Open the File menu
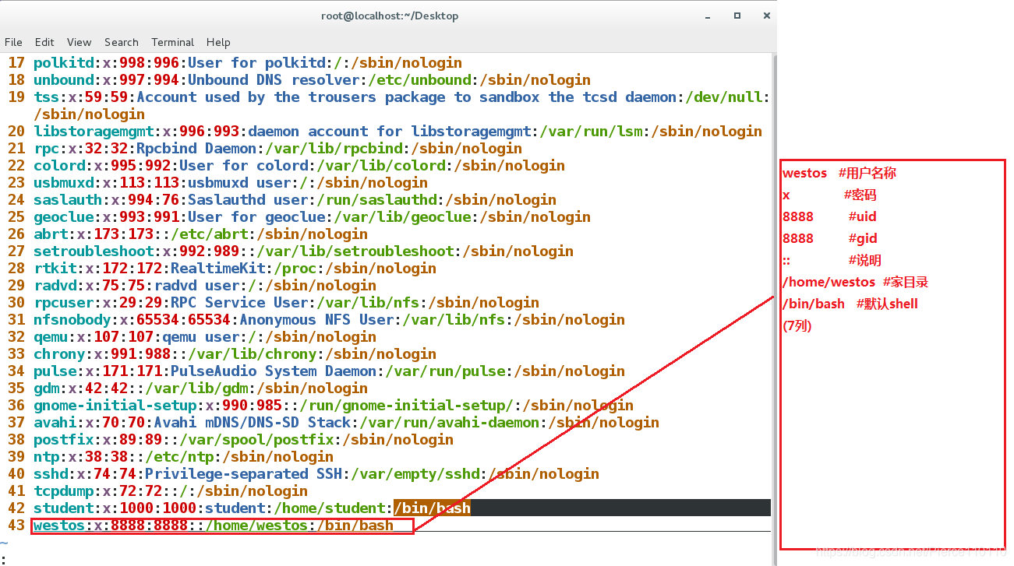This screenshot has height=566, width=1014. tap(13, 42)
